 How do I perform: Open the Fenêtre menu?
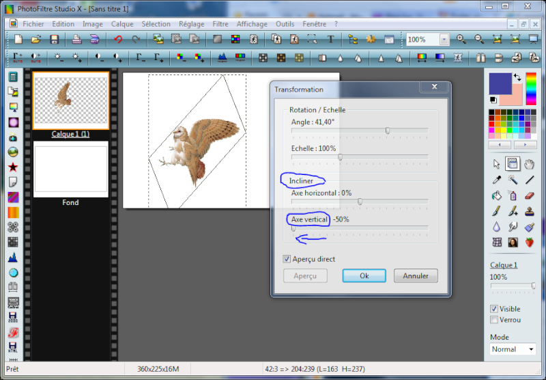click(x=315, y=24)
